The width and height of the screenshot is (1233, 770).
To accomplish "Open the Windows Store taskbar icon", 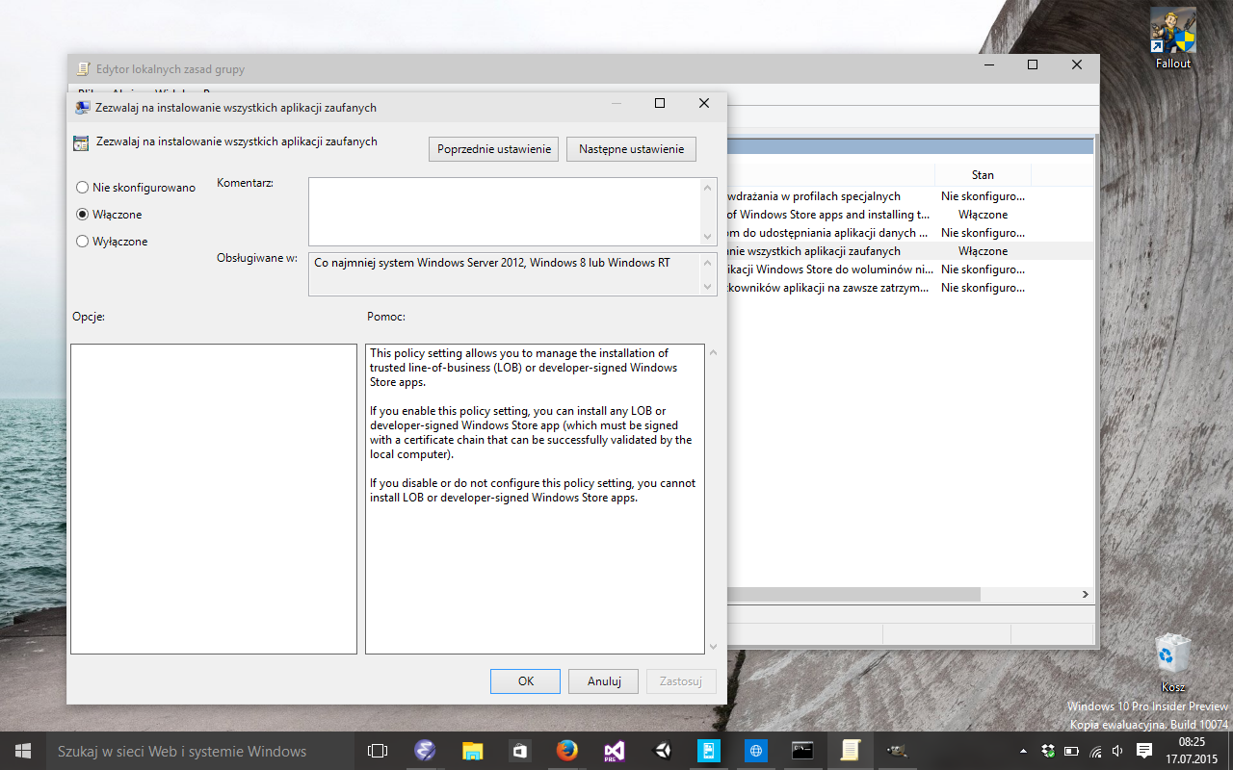I will 519,751.
